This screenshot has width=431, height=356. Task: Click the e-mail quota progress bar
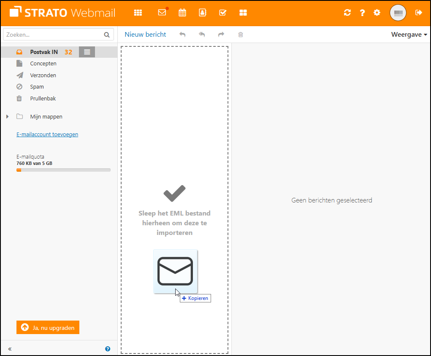[63, 170]
